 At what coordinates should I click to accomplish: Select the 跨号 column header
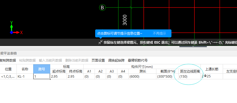pyautogui.click(x=42, y=69)
